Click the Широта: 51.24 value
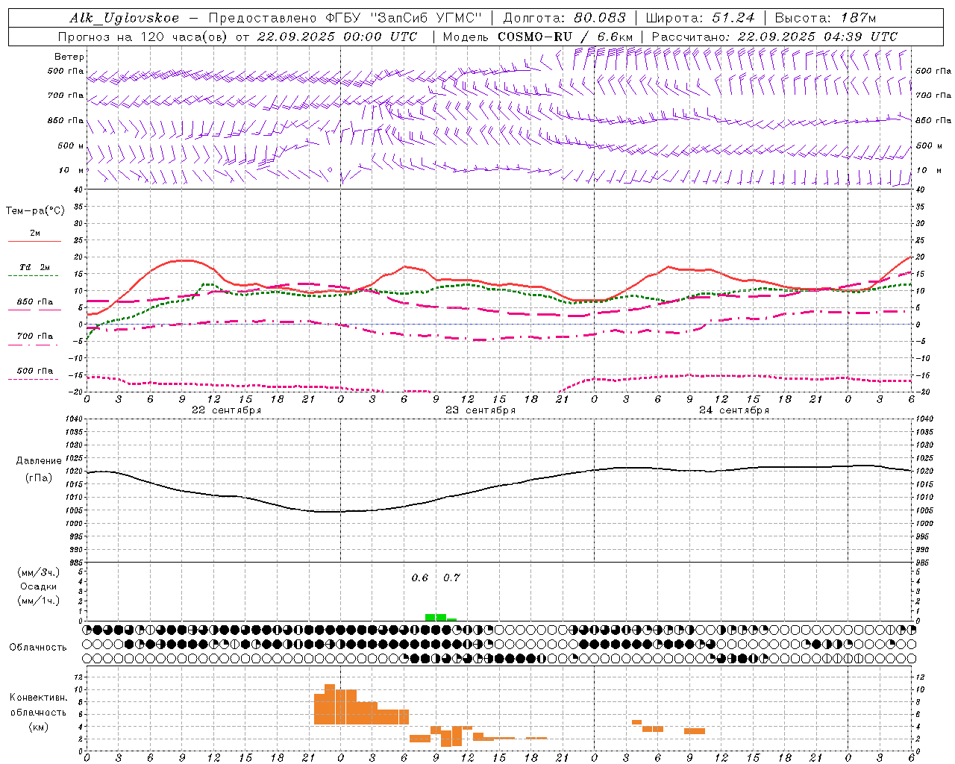Screen dimensions: 955x764 coord(701,18)
